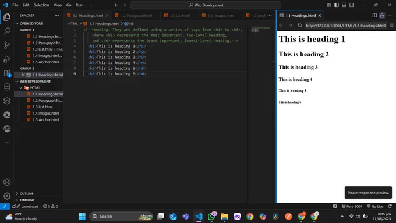Click the remote window indicator in status bar
Screen dimensions: 396x223
tap(5, 206)
